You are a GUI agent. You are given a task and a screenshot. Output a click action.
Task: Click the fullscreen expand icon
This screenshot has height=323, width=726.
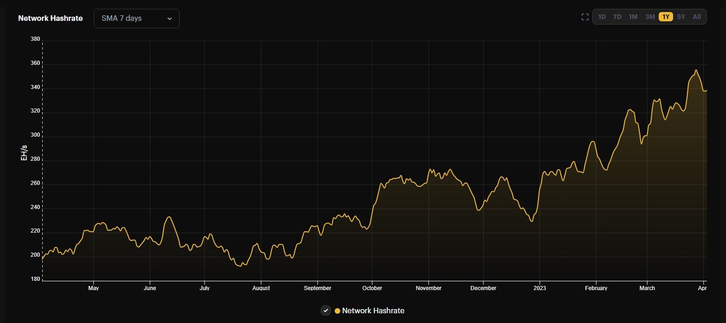click(x=584, y=17)
